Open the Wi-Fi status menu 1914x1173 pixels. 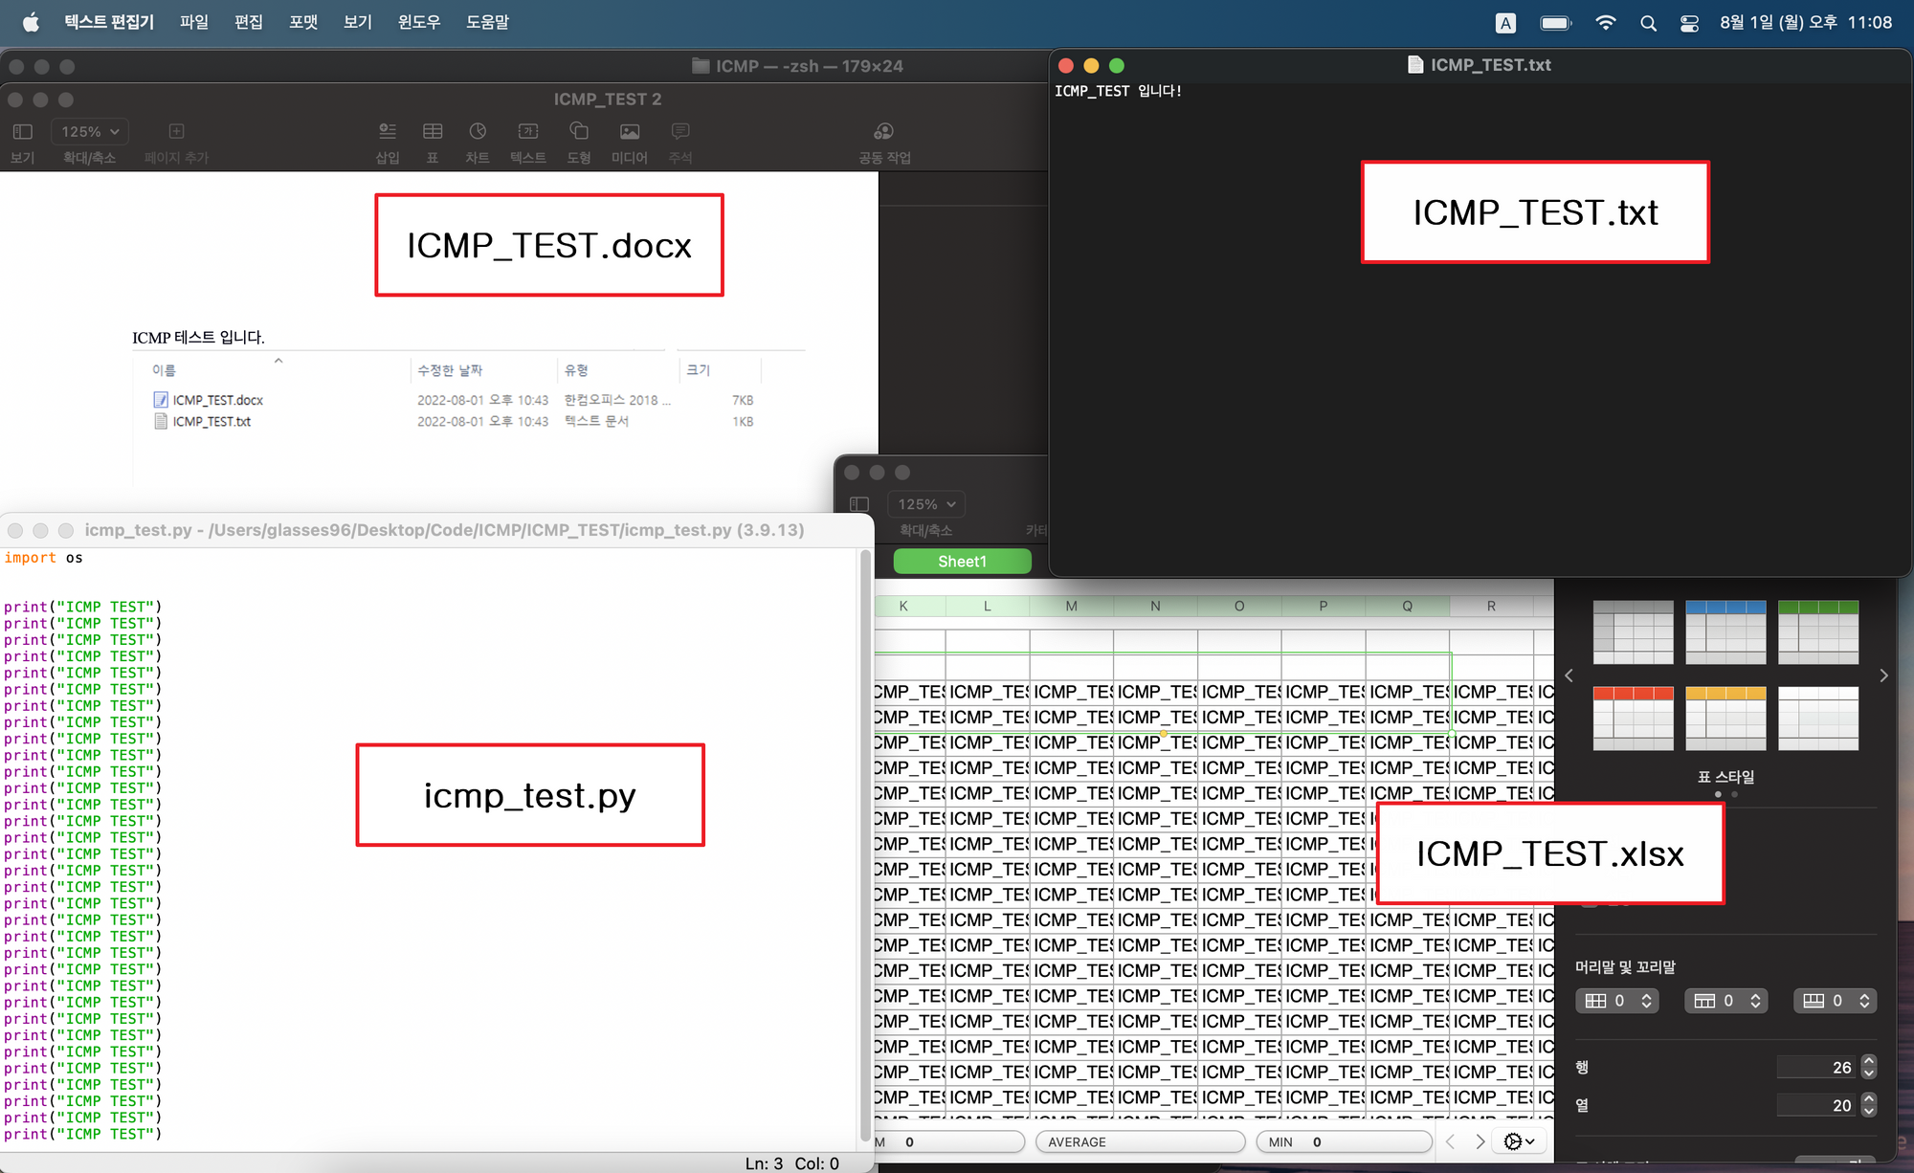coord(1606,23)
